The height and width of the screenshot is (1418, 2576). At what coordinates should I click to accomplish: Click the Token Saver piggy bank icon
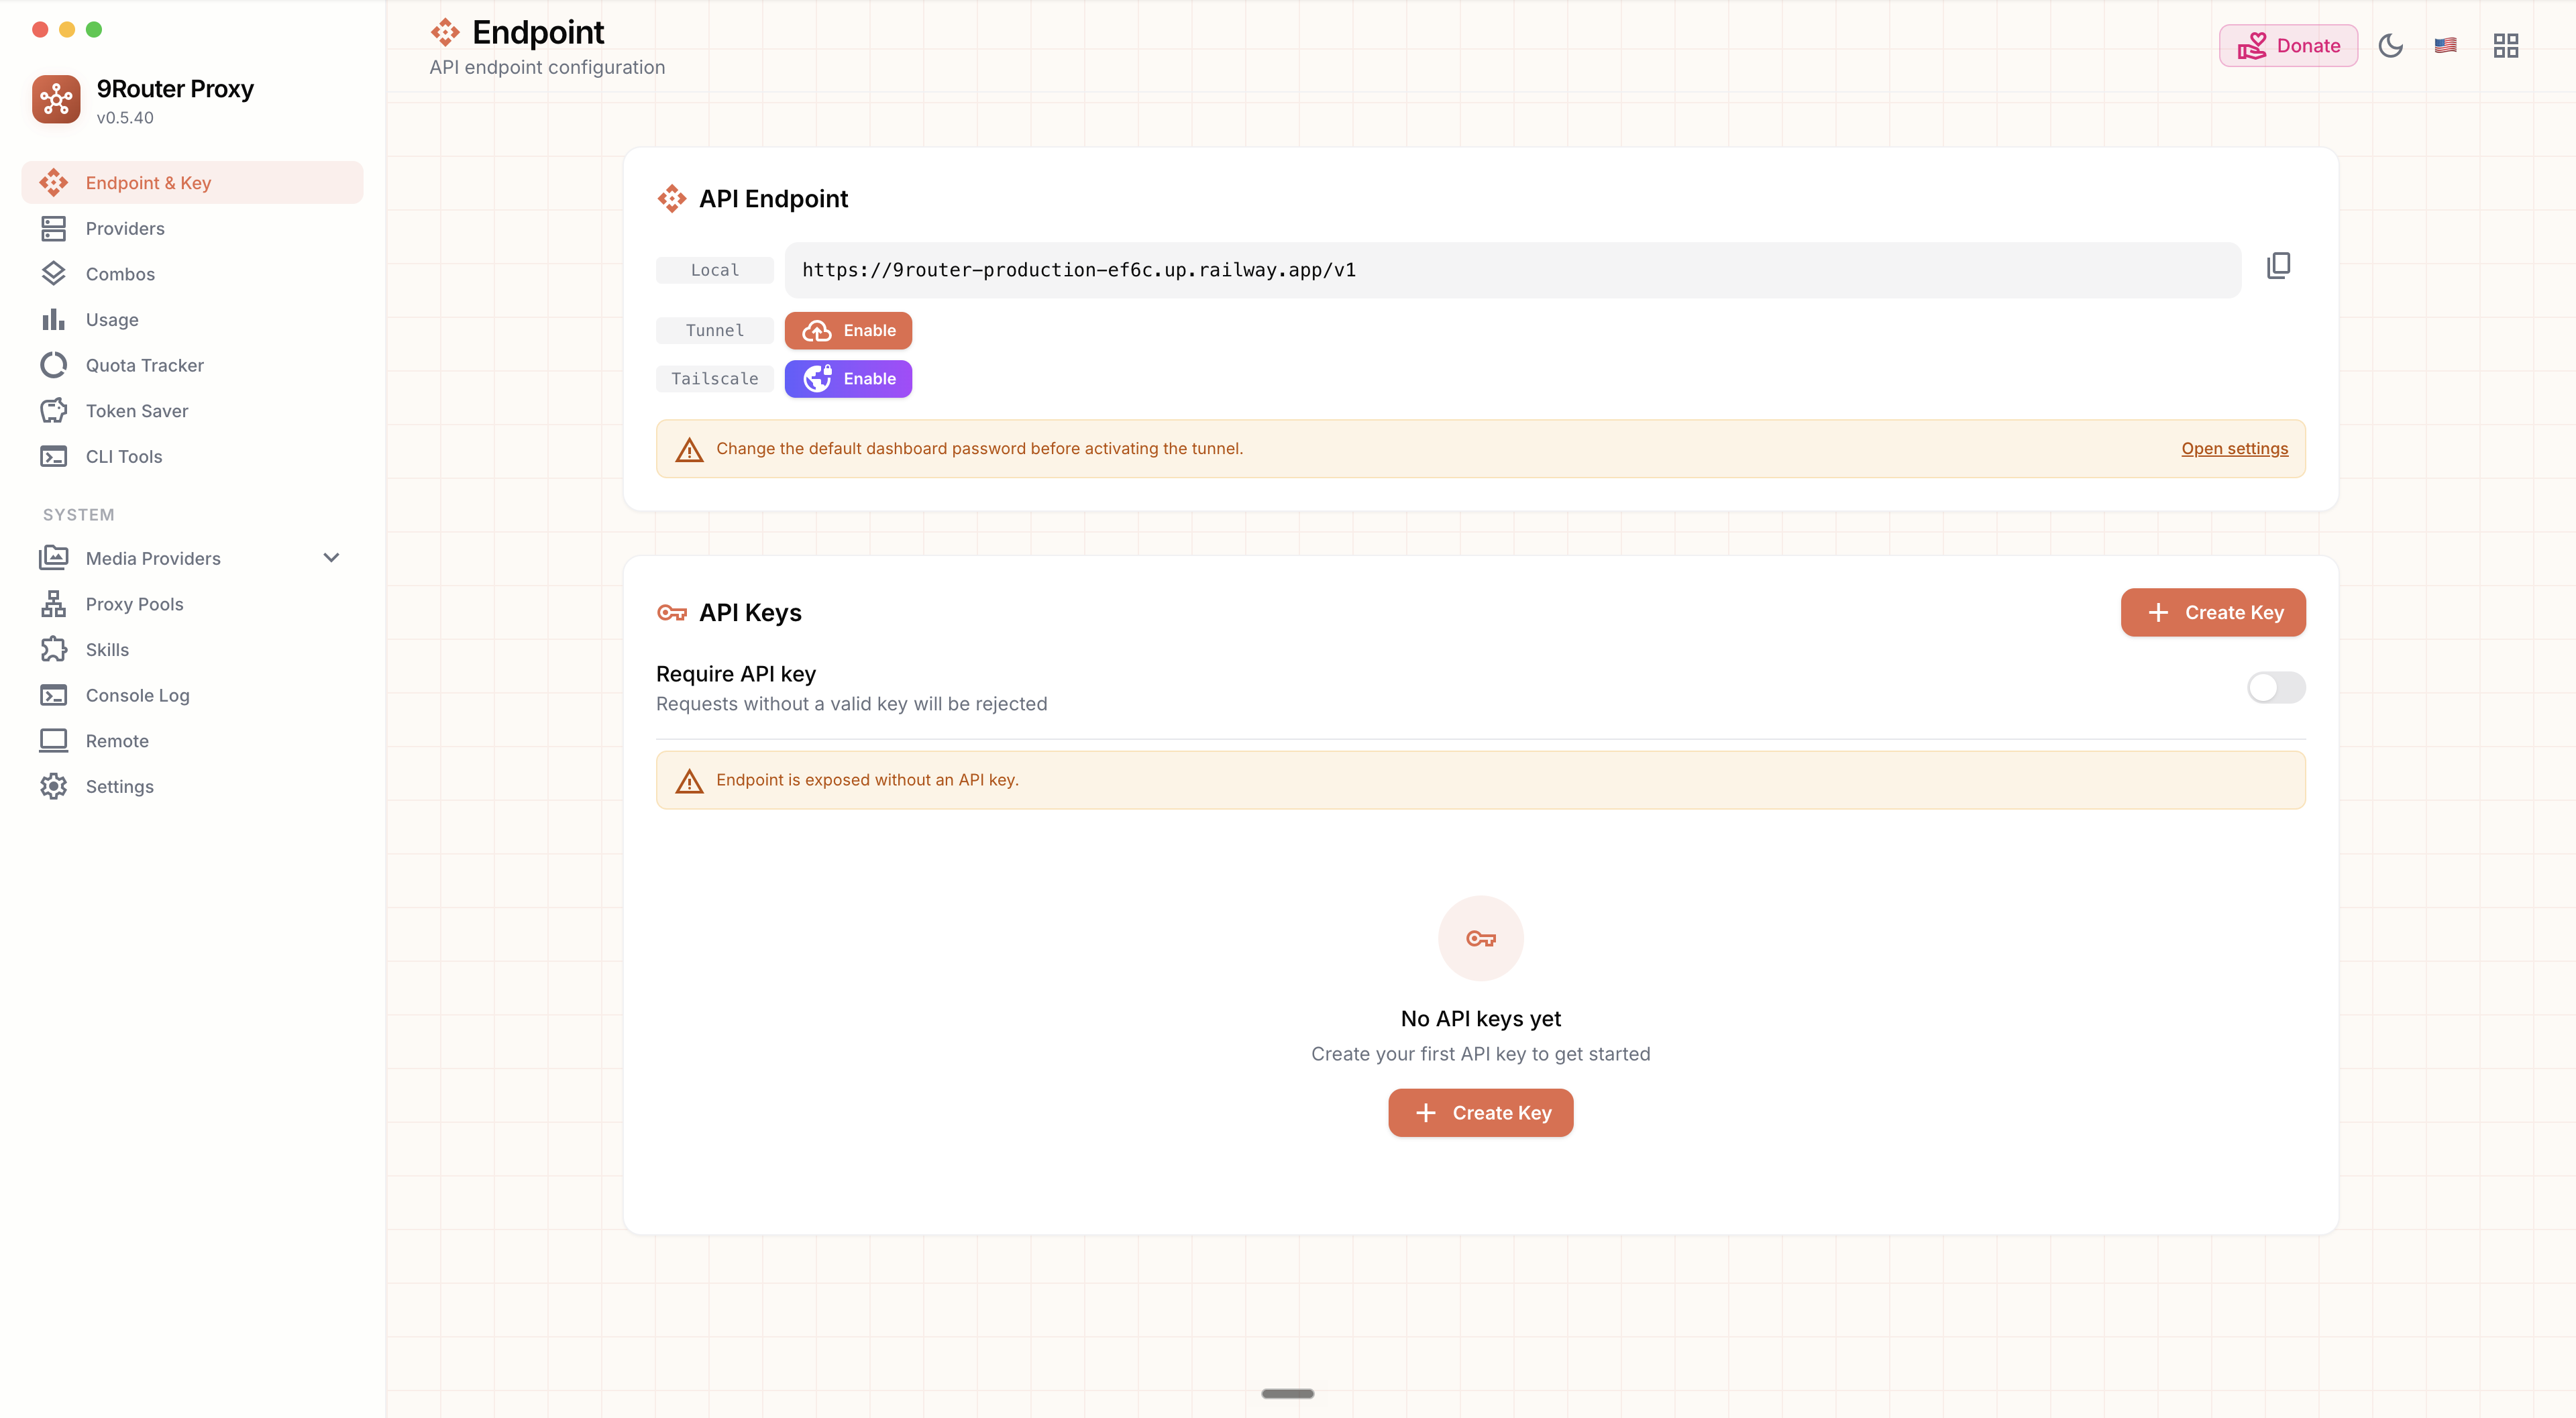[53, 411]
